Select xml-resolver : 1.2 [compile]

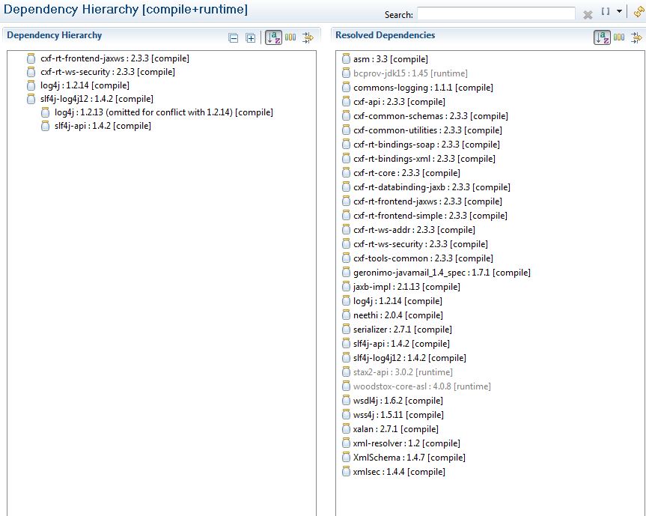pyautogui.click(x=406, y=443)
